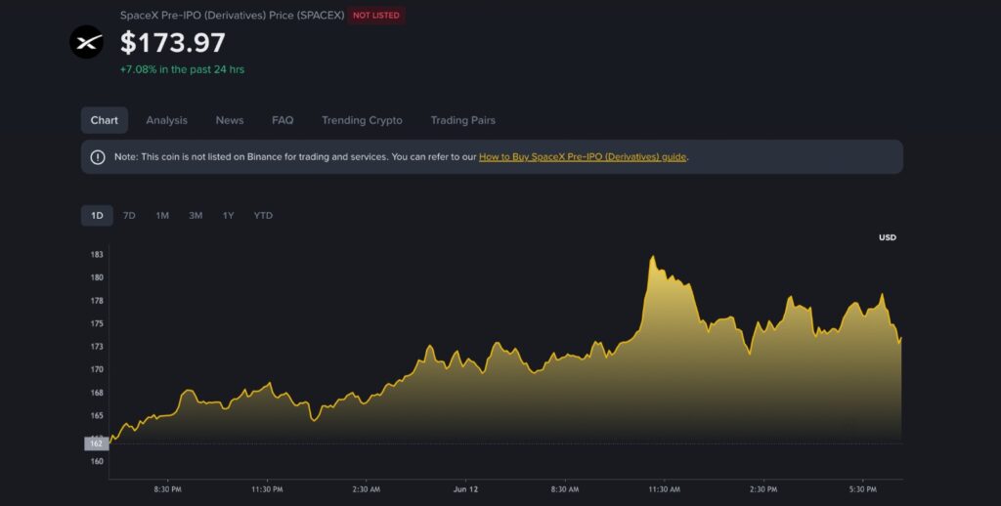1001x506 pixels.
Task: Click the 170 price axis label
Action: [x=97, y=369]
